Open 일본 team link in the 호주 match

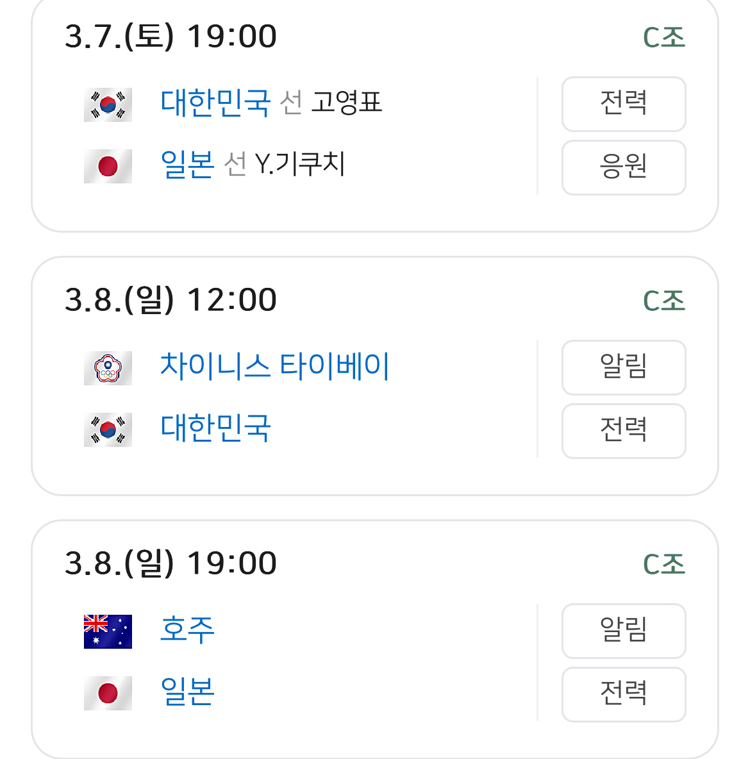click(187, 691)
